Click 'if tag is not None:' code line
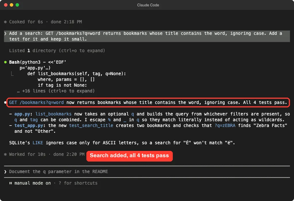The height and width of the screenshot is (201, 294). [62, 85]
